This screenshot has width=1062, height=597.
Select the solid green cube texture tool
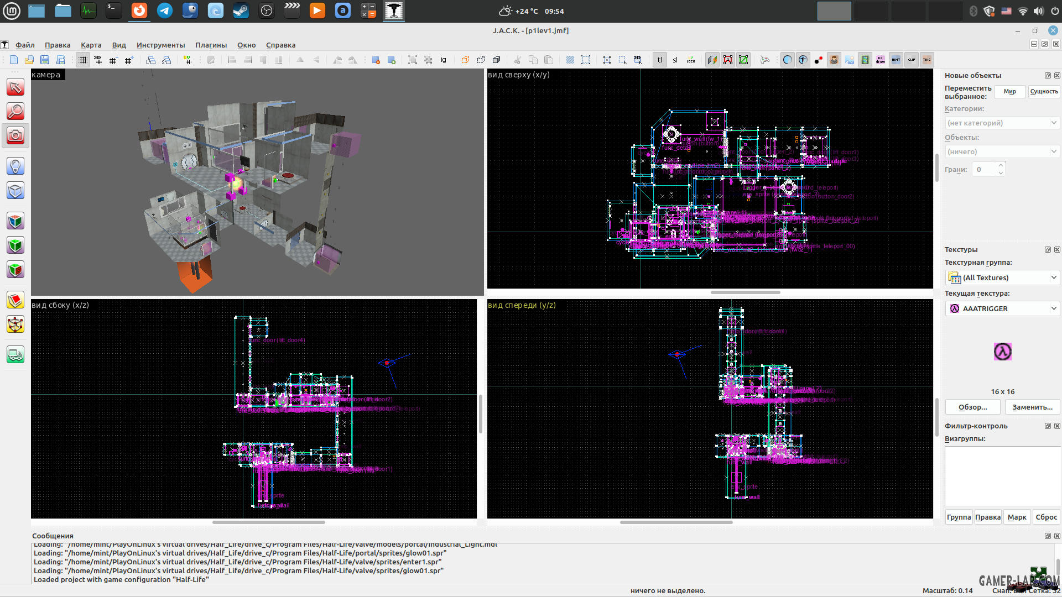[x=15, y=245]
